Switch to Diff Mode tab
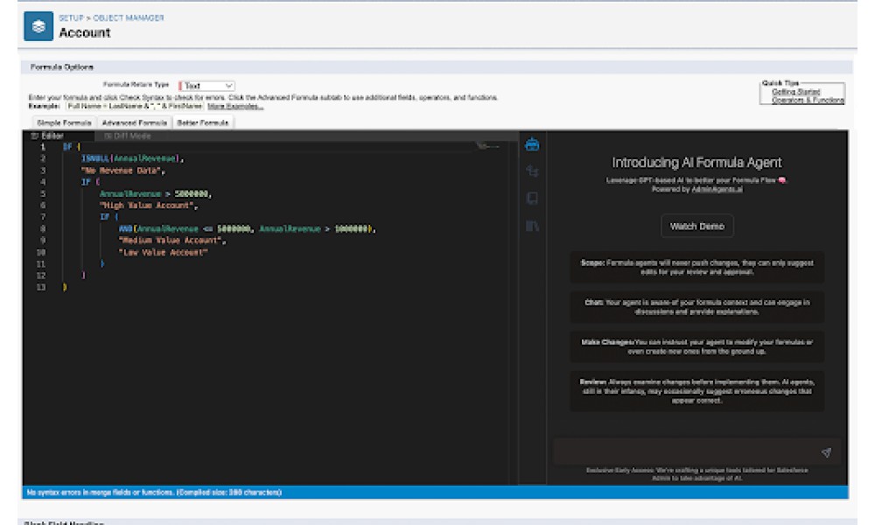Viewport: 875px width, 525px height. coord(128,136)
